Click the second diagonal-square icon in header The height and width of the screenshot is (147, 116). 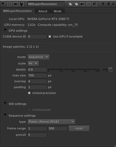click(76, 4)
